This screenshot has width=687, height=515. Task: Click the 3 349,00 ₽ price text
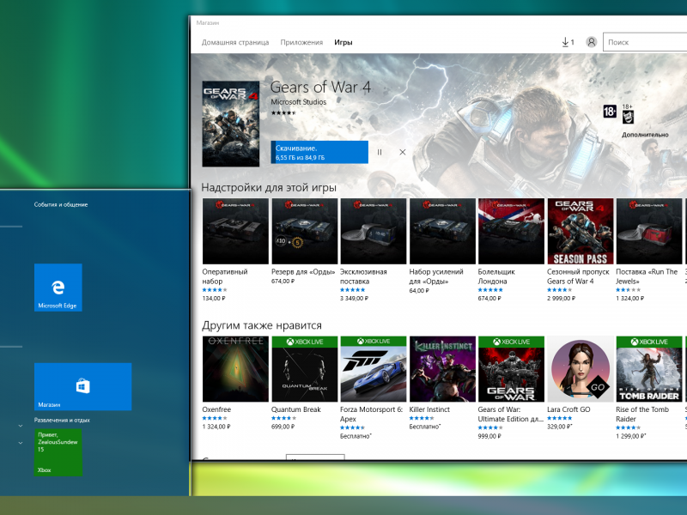pyautogui.click(x=354, y=298)
